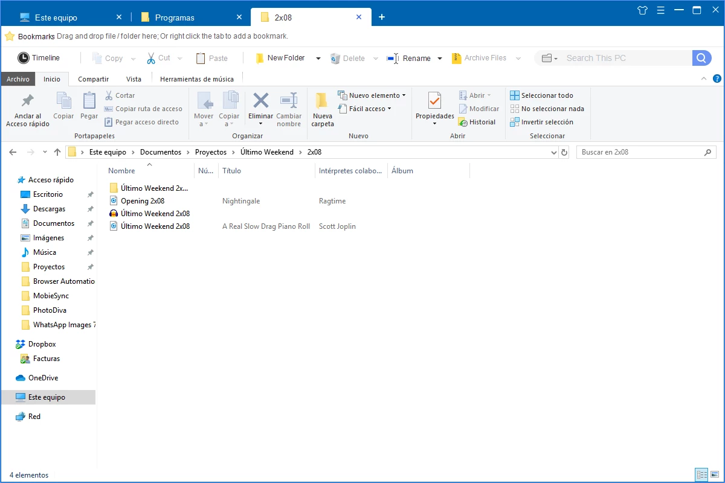This screenshot has width=725, height=483.
Task: Open recent locations dropdown chevron
Action: pos(44,153)
